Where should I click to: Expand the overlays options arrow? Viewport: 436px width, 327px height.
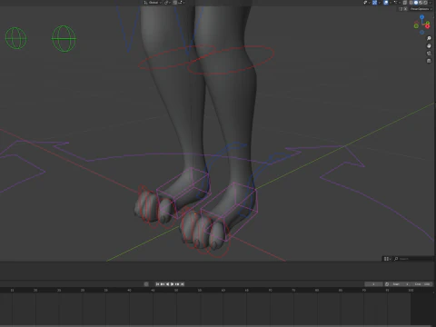coord(391,3)
